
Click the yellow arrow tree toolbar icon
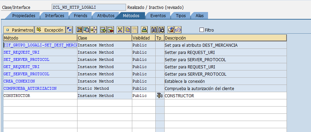point(93,30)
